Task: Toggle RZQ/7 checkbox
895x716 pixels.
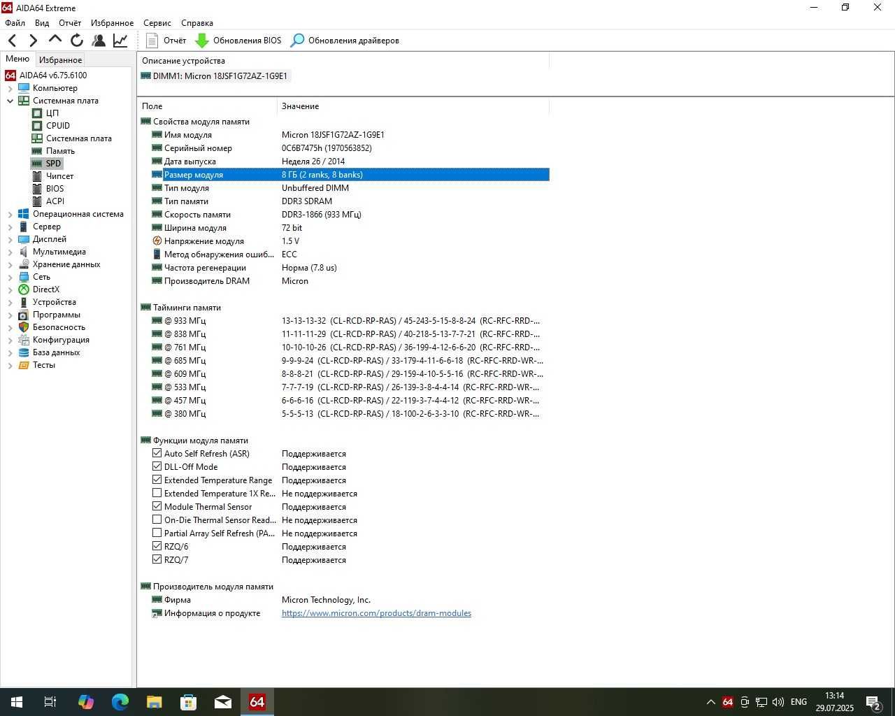Action: coord(157,559)
